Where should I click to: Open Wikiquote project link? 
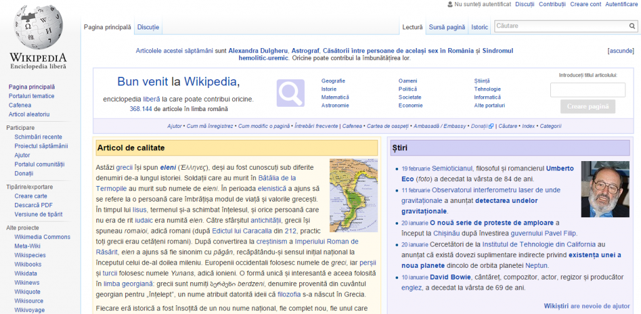pos(27,292)
